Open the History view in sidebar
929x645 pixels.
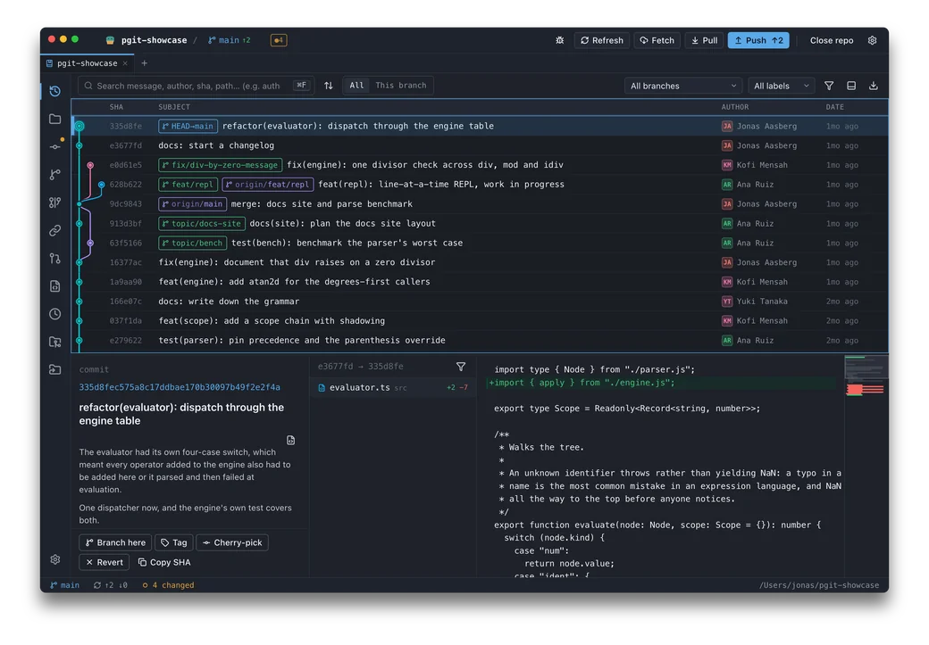55,91
